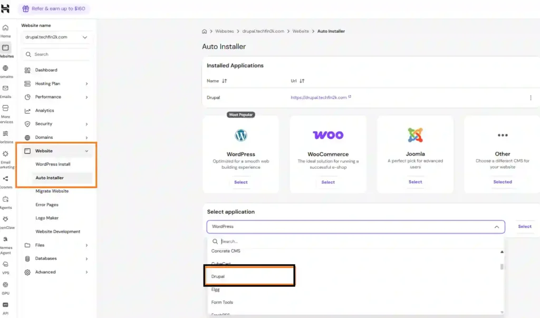Click Select on the WordPress card
This screenshot has width=540, height=318.
[x=240, y=182]
